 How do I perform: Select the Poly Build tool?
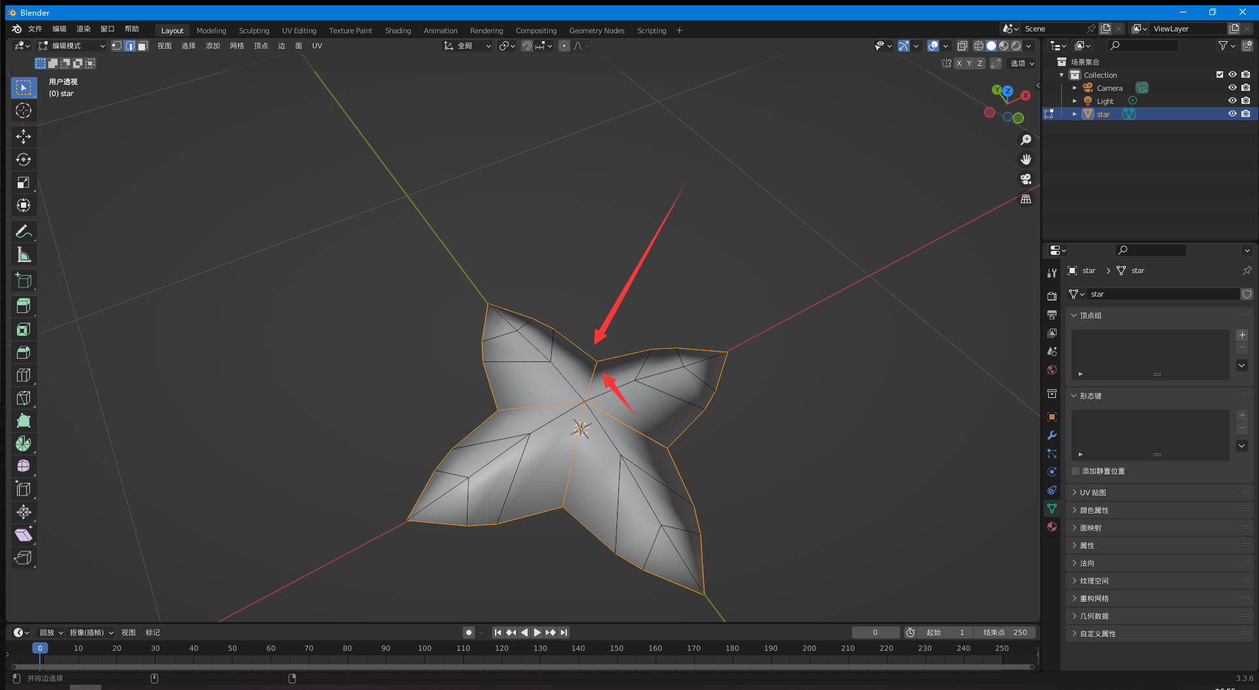coord(24,421)
